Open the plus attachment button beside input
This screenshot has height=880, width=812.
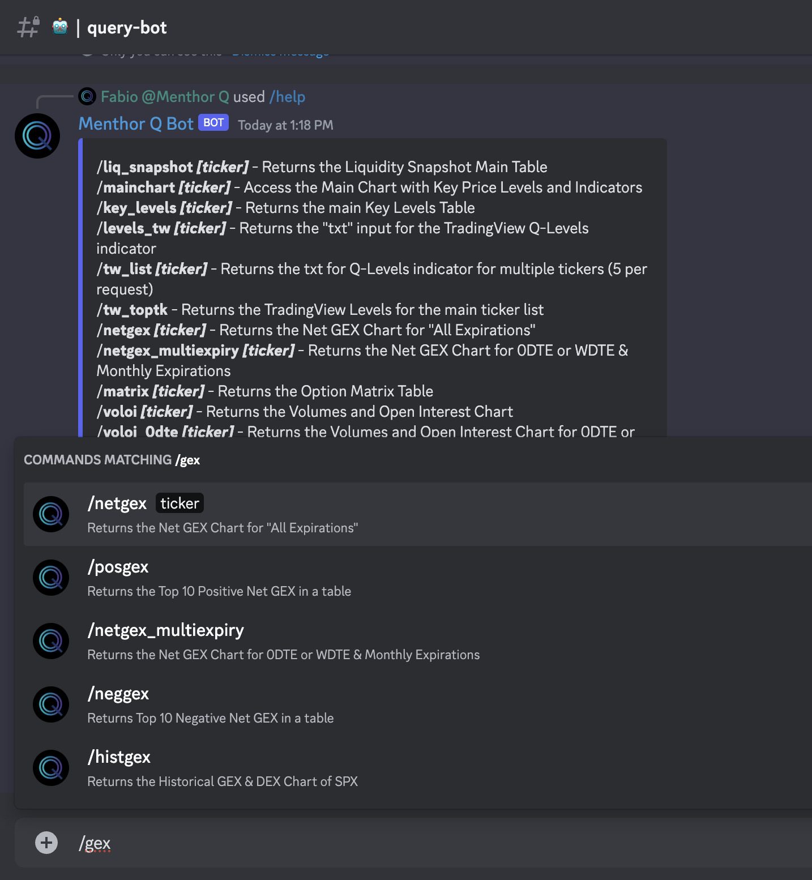click(x=46, y=843)
